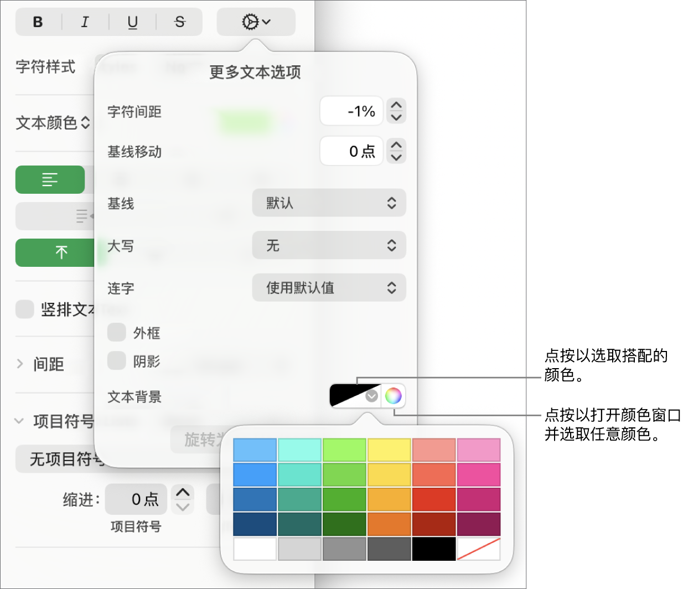The image size is (683, 589).
Task: Apply italic formatting
Action: [x=85, y=22]
